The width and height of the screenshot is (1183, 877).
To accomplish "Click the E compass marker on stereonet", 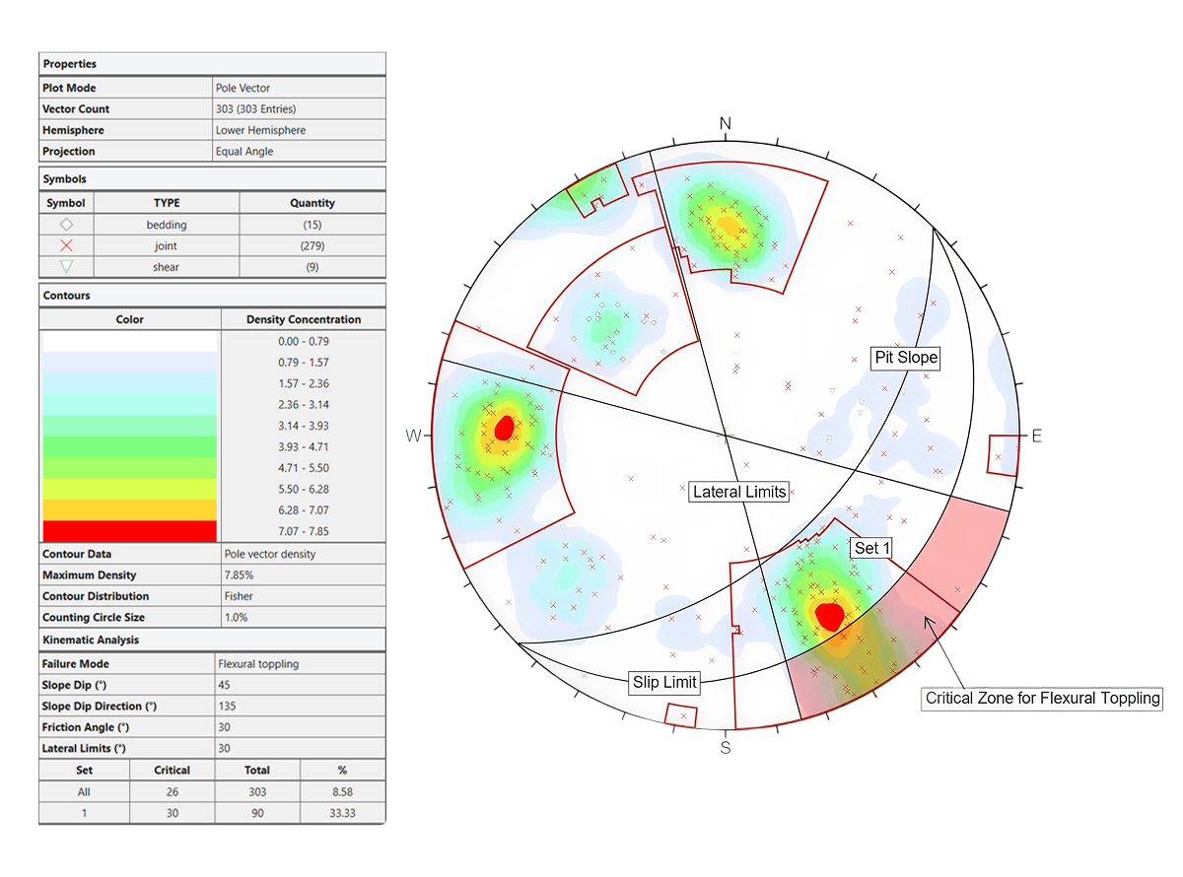I will pos(1036,437).
